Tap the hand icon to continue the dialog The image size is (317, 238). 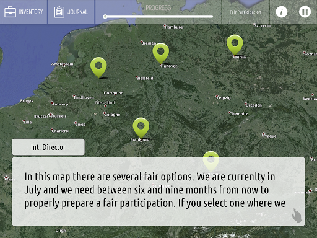click(x=297, y=215)
